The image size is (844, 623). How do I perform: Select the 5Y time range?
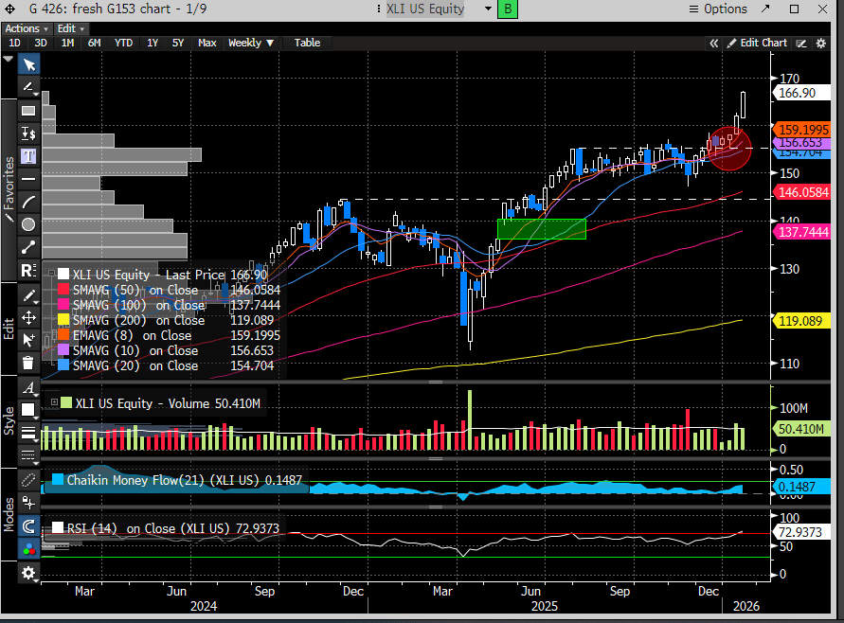tap(178, 43)
